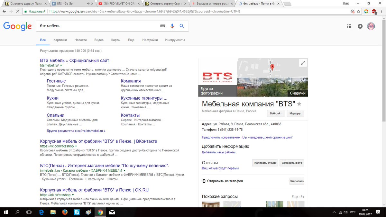Click the AdBlock extension icon

(x=374, y=11)
